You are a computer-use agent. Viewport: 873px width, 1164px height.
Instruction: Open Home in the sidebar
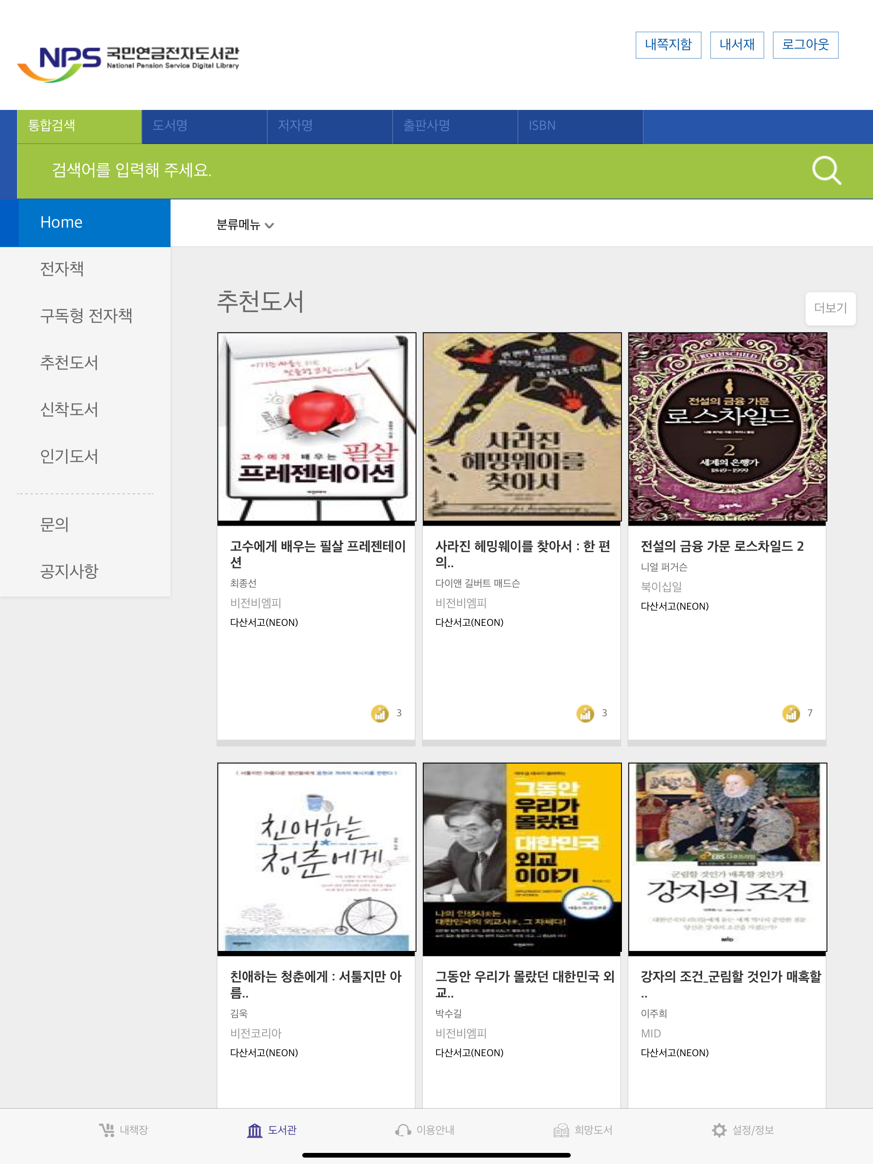(x=85, y=222)
